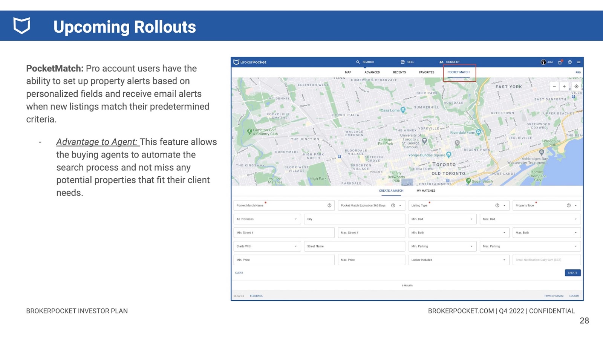This screenshot has height=339, width=603.
Task: Open the Max. Bed dropdown
Action: pos(530,219)
